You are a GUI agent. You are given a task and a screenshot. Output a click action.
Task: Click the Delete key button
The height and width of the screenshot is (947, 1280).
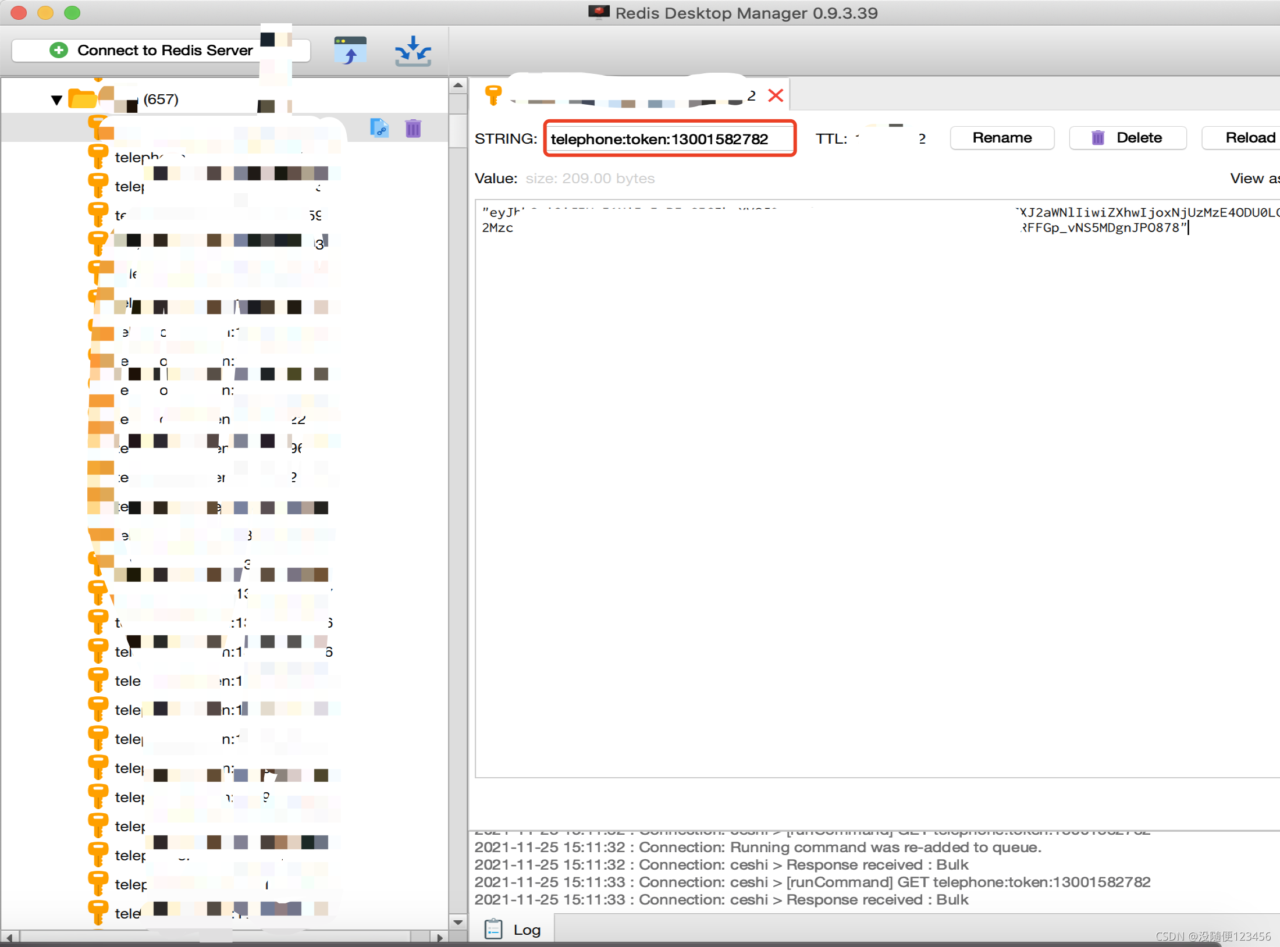(1128, 138)
